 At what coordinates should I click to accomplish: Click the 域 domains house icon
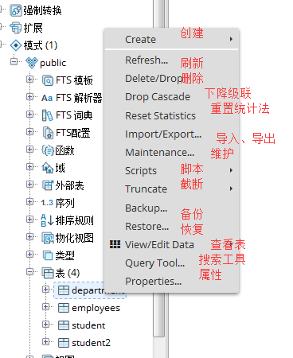tap(48, 168)
